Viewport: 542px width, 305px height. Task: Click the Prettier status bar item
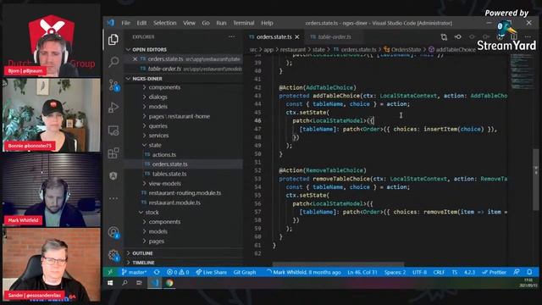point(495,272)
